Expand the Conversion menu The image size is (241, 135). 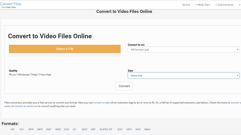click(x=224, y=5)
